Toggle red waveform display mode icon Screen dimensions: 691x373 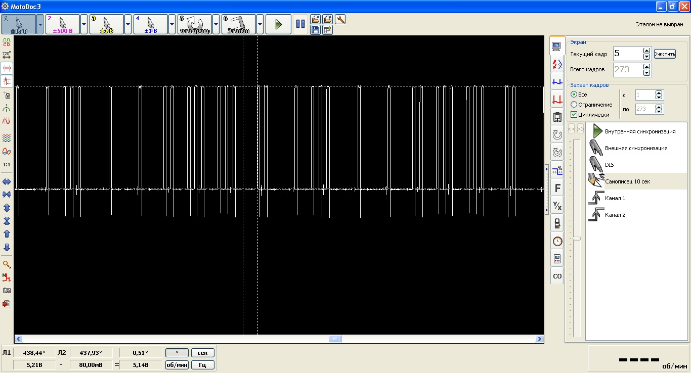(x=7, y=68)
